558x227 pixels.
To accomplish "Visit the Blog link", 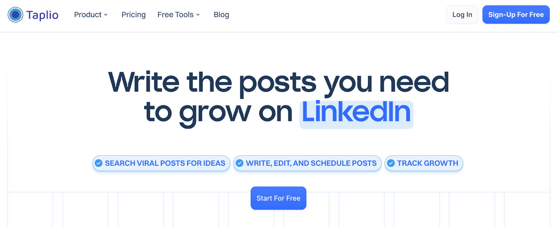I will (x=221, y=15).
